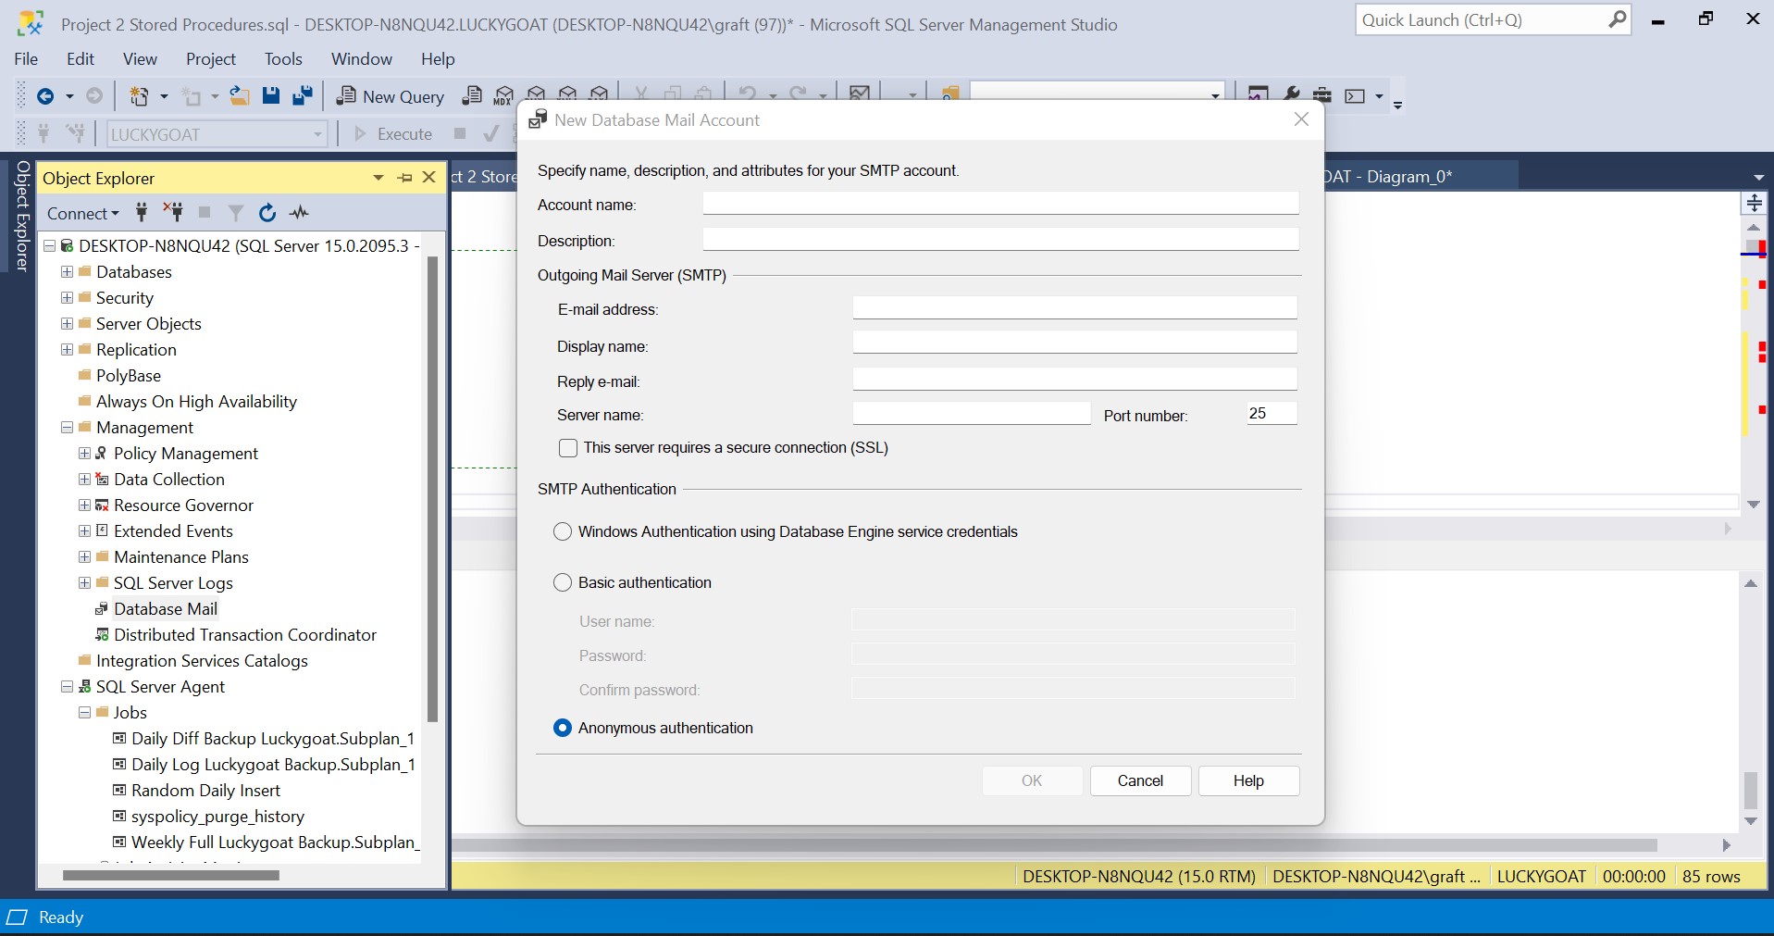Viewport: 1774px width, 936px height.
Task: Click the Save All toolbar icon
Action: [x=303, y=96]
